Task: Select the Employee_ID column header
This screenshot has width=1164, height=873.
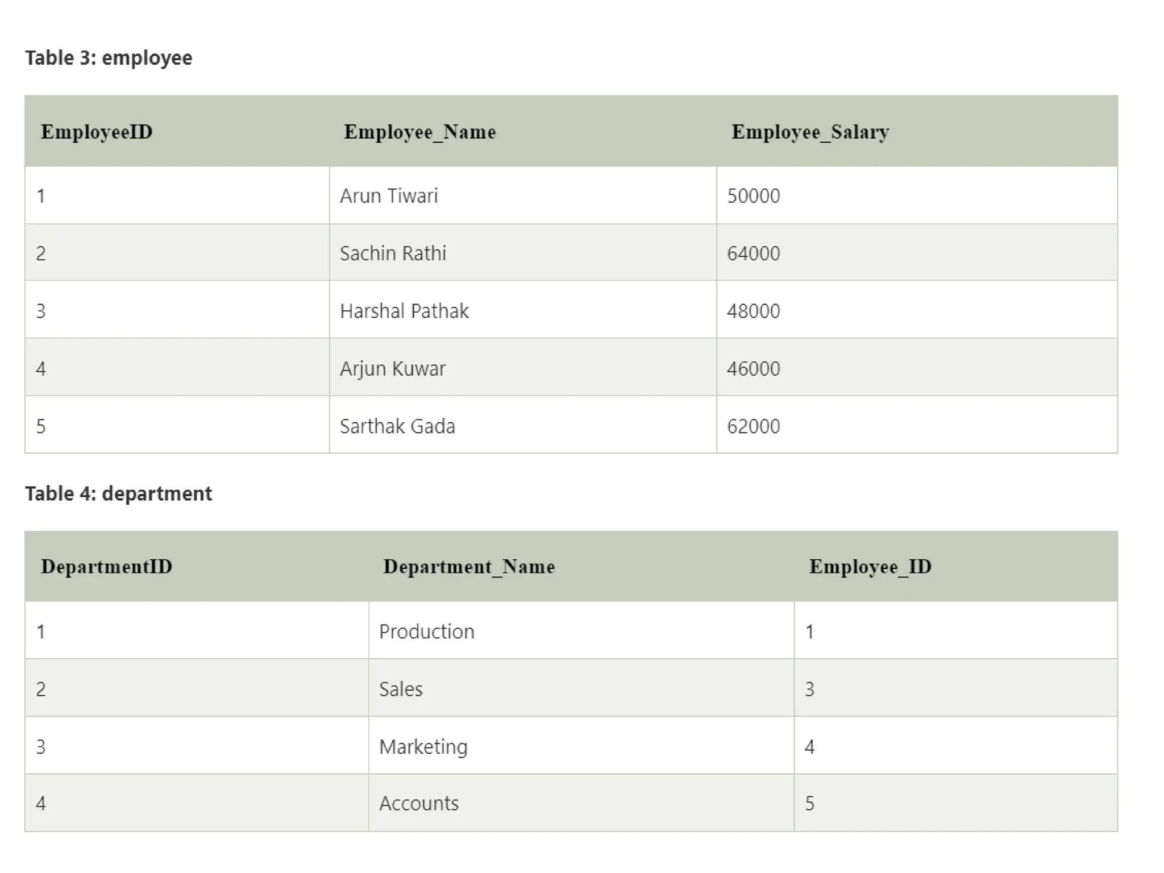Action: [870, 567]
